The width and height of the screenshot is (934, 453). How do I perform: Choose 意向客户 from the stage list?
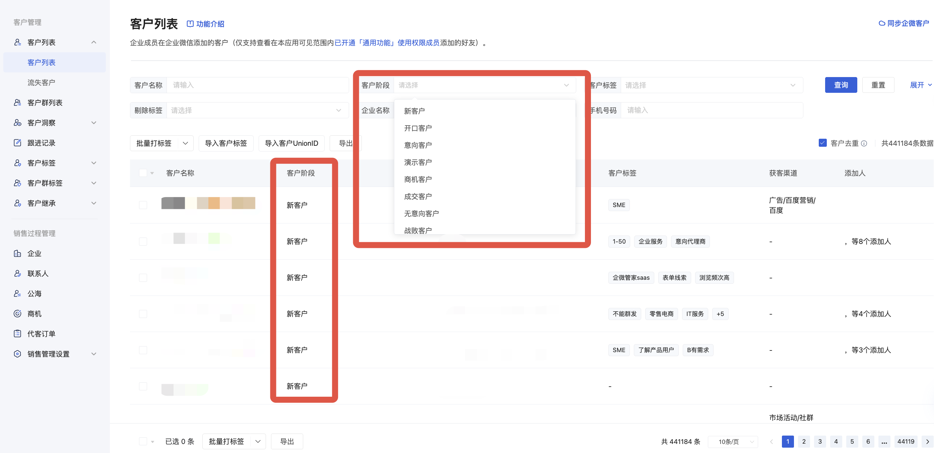418,145
